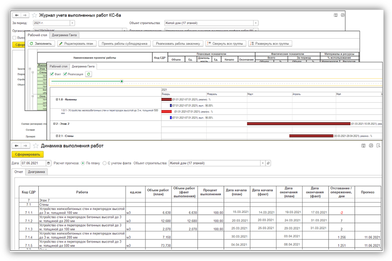Click refresh icon next to Реализация checkbox
The height and width of the screenshot is (261, 392).
tap(89, 74)
